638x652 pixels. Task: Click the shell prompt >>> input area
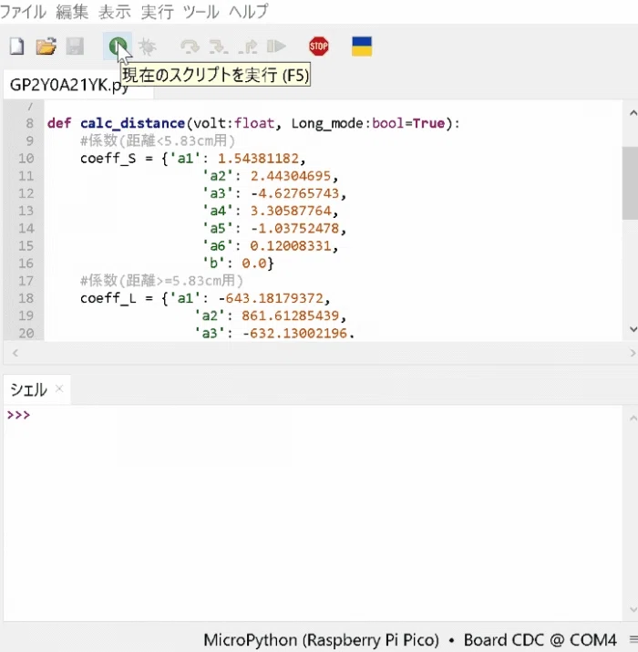[312, 415]
